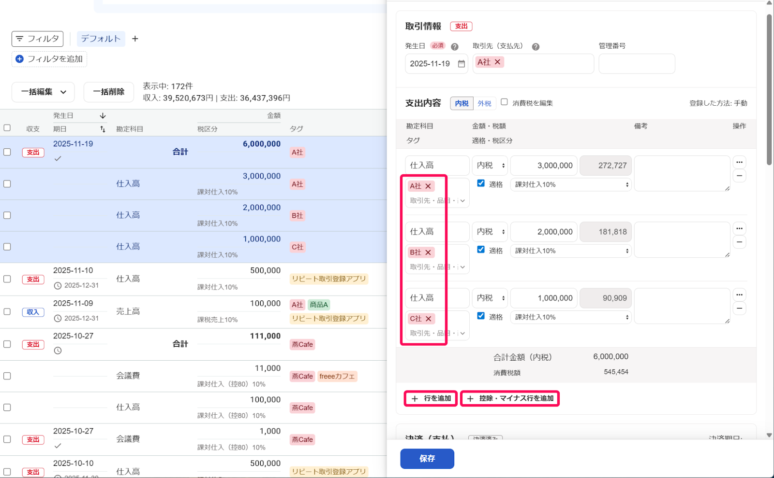Image resolution: width=774 pixels, height=478 pixels.
Task: Click the help icon beside 取引先（支払先）
Action: click(x=535, y=46)
